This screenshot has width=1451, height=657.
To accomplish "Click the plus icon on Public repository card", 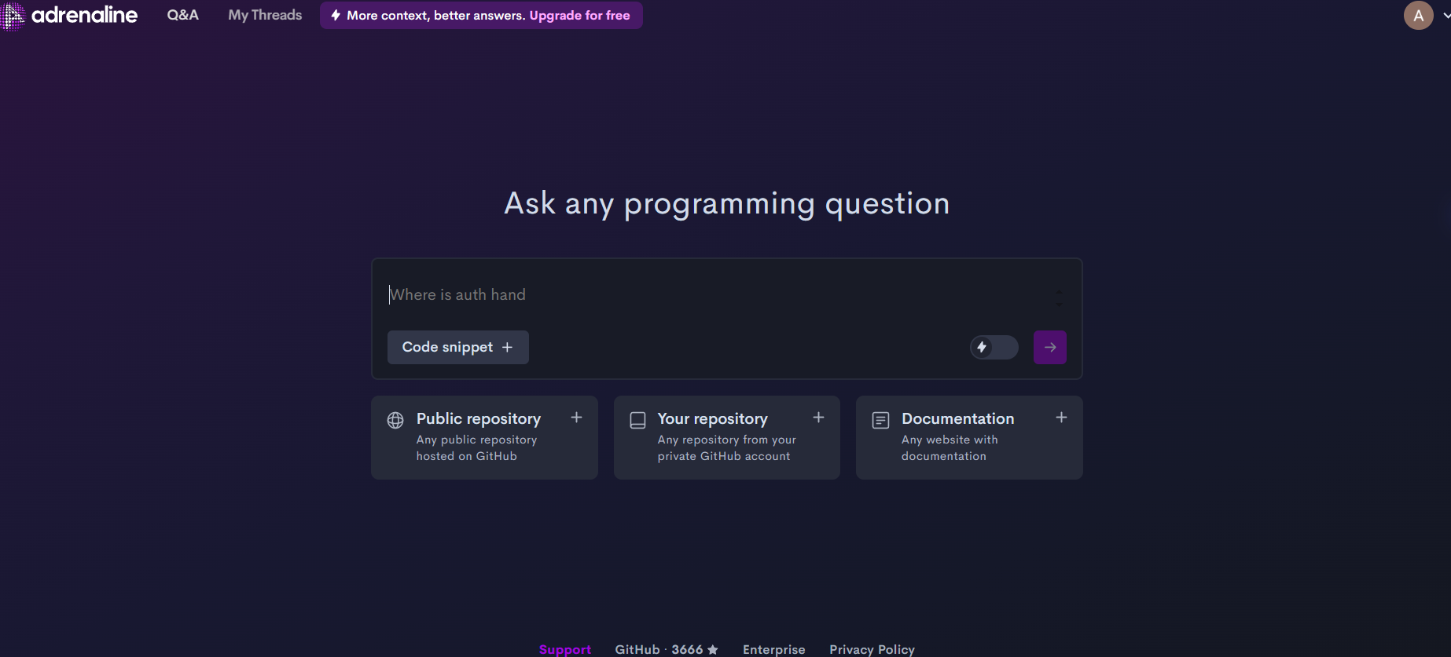I will click(576, 418).
